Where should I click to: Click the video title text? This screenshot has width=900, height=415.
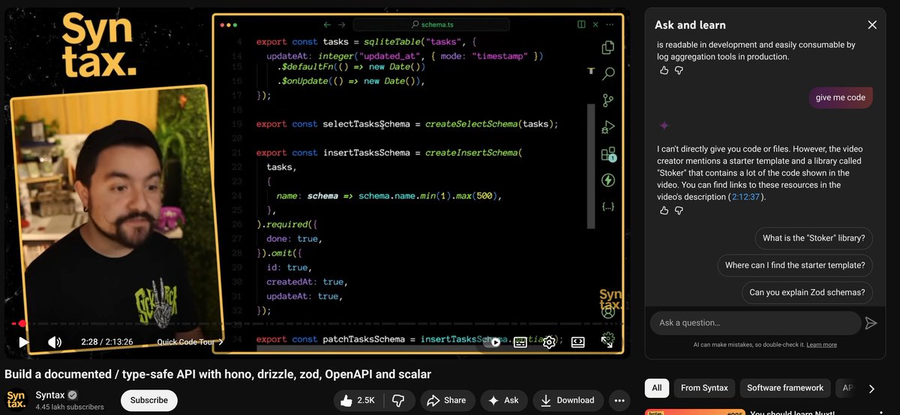[x=218, y=374]
